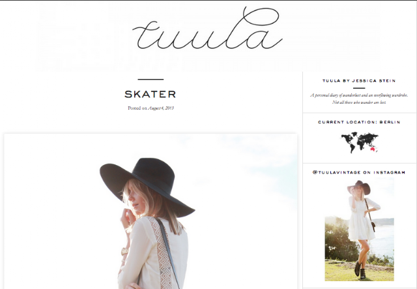Click the gold watch in main photo

124,251
